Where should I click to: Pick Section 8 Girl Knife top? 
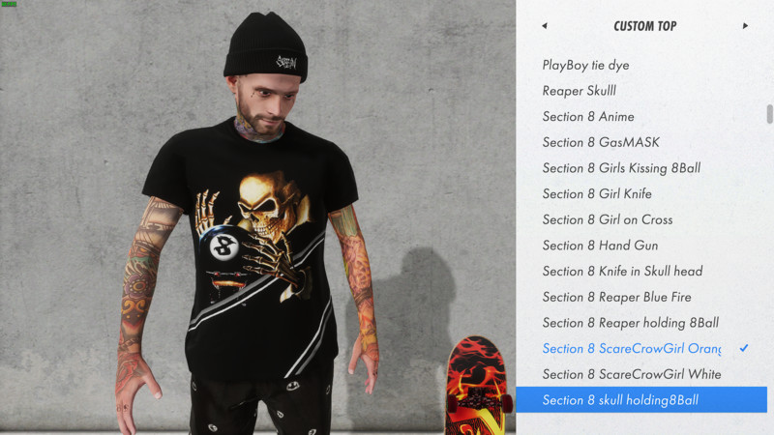597,194
